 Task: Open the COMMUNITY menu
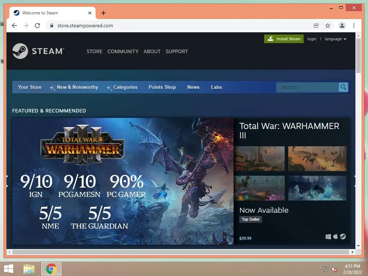(x=123, y=51)
